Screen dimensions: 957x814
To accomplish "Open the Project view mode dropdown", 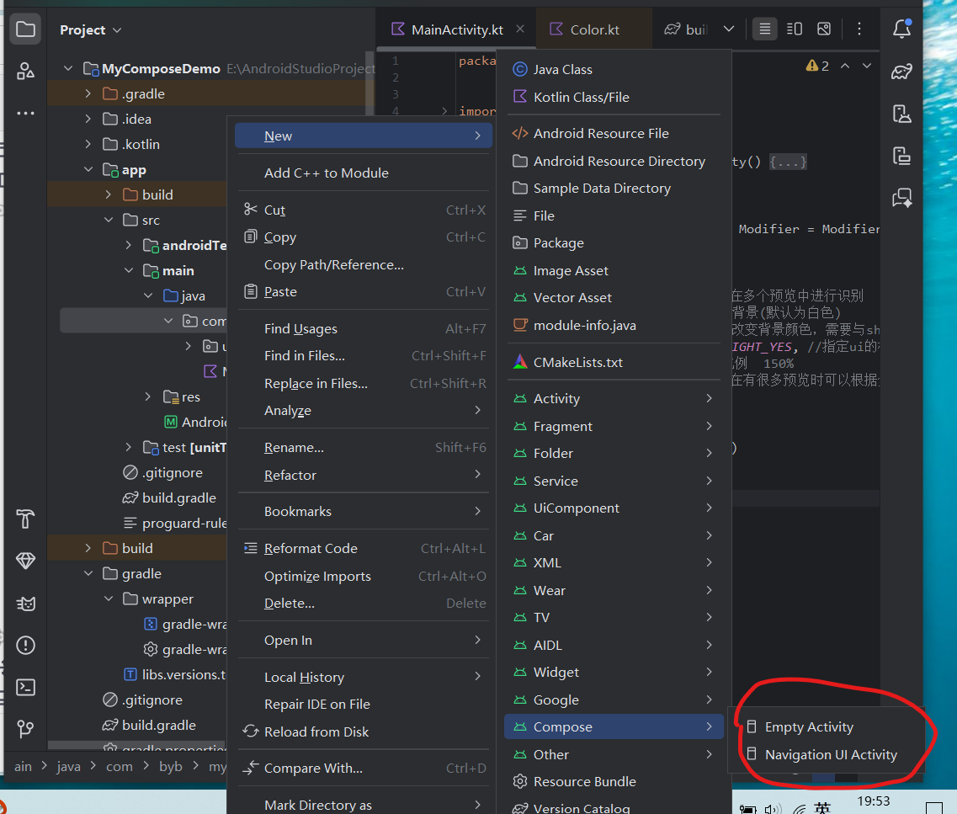I will click(90, 30).
